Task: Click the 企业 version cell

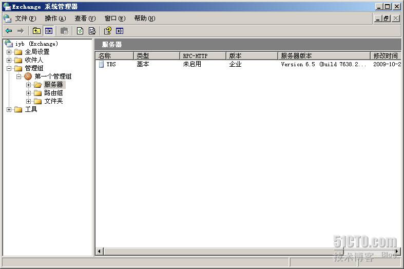Action: 235,64
